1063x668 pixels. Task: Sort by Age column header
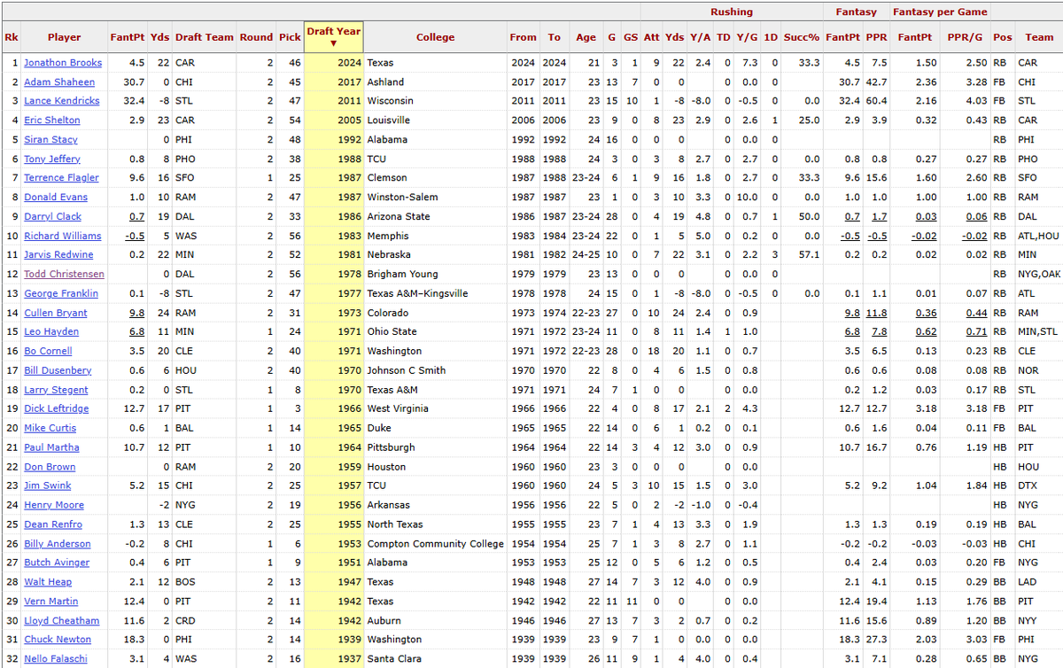click(x=586, y=37)
